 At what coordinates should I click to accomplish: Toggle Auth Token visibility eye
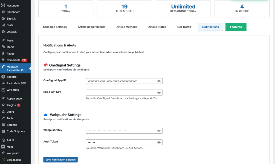click(159, 142)
